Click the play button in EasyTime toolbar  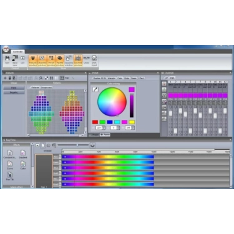pos(37,145)
